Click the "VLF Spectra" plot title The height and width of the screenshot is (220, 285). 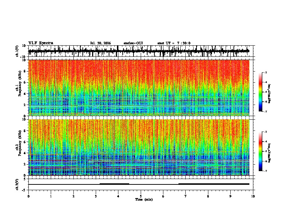click(x=41, y=43)
